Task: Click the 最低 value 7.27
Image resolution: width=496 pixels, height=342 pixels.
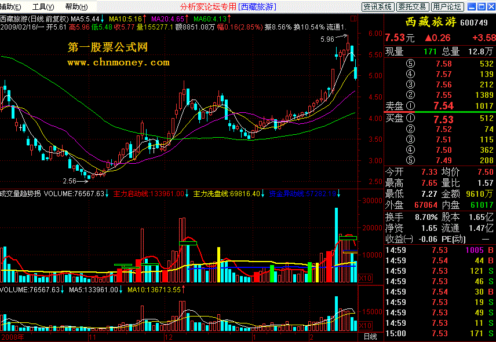Action: tap(429, 194)
